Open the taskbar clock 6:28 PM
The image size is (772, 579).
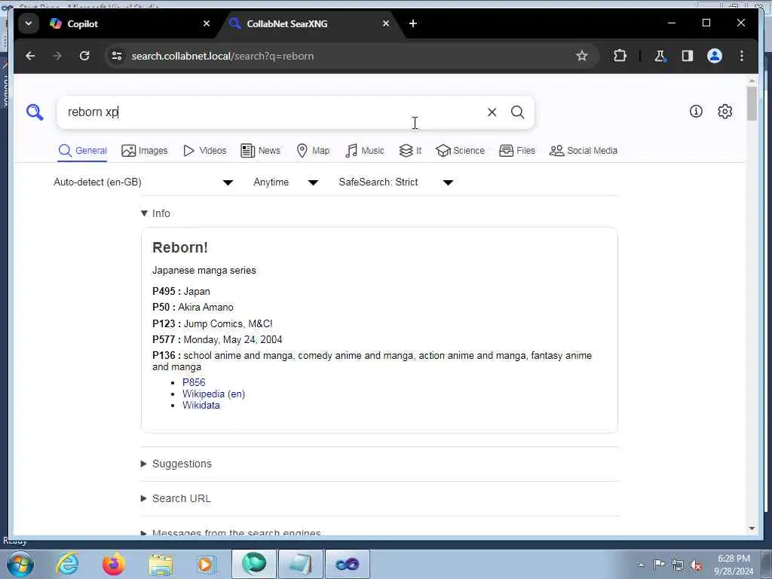coord(734,565)
